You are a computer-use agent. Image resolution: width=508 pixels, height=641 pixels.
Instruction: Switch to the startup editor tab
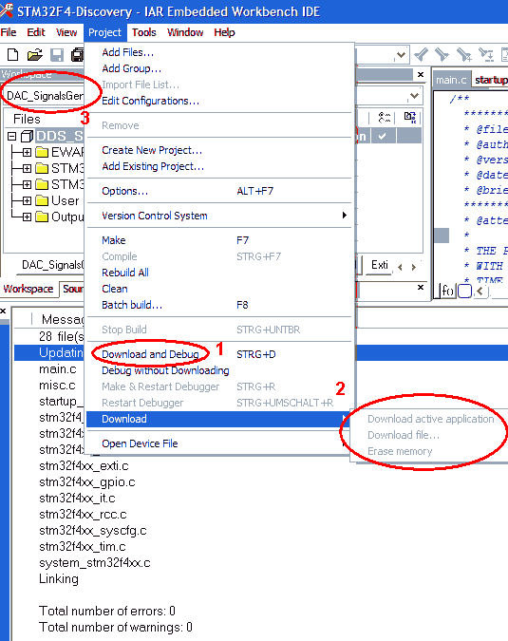pos(490,80)
